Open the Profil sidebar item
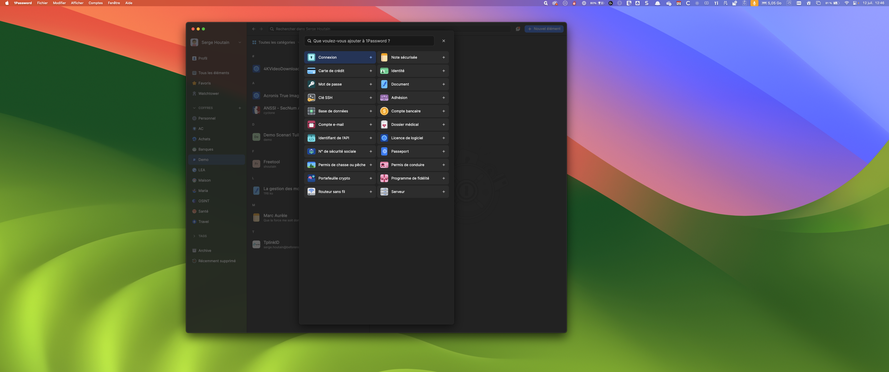Screen dimensions: 889x372 (216, 58)
